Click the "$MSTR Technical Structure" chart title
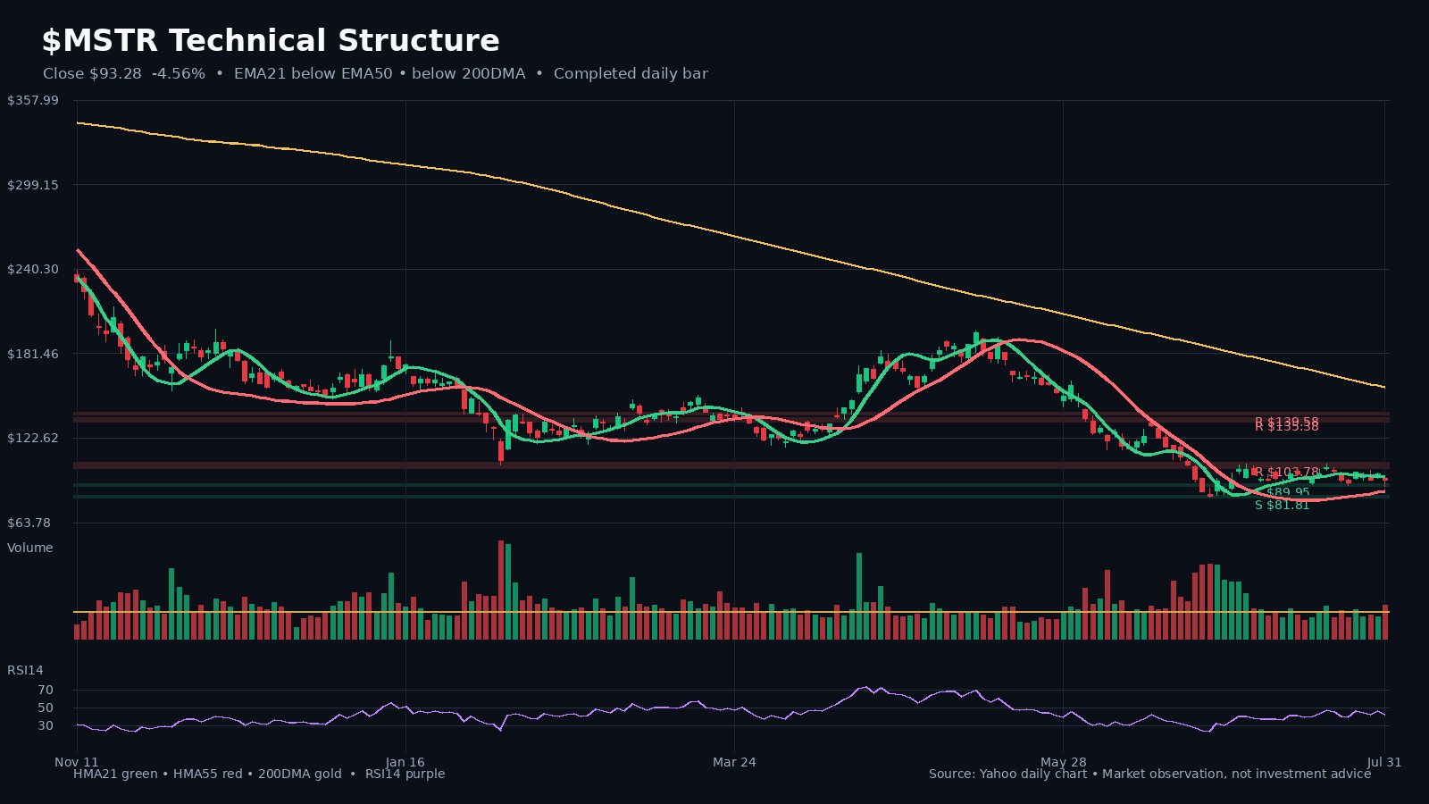The image size is (1429, 804). 271,41
